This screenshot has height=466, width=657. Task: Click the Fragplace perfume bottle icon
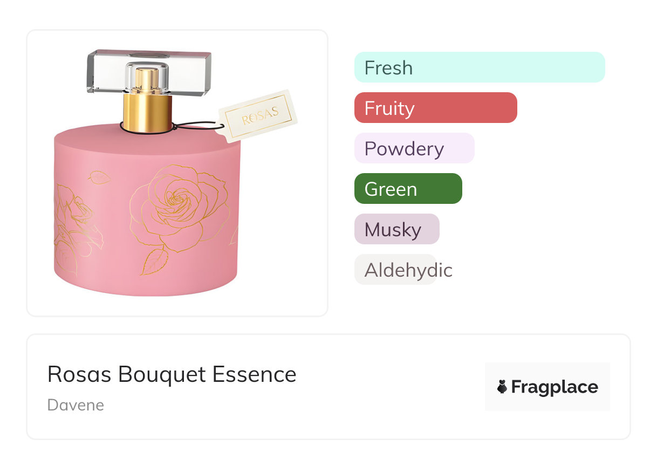tap(502, 387)
